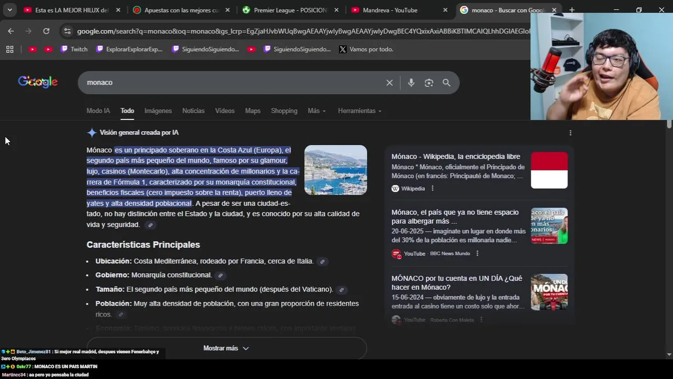The width and height of the screenshot is (673, 379).
Task: Open the tab search dropdown arrow
Action: coord(9,10)
